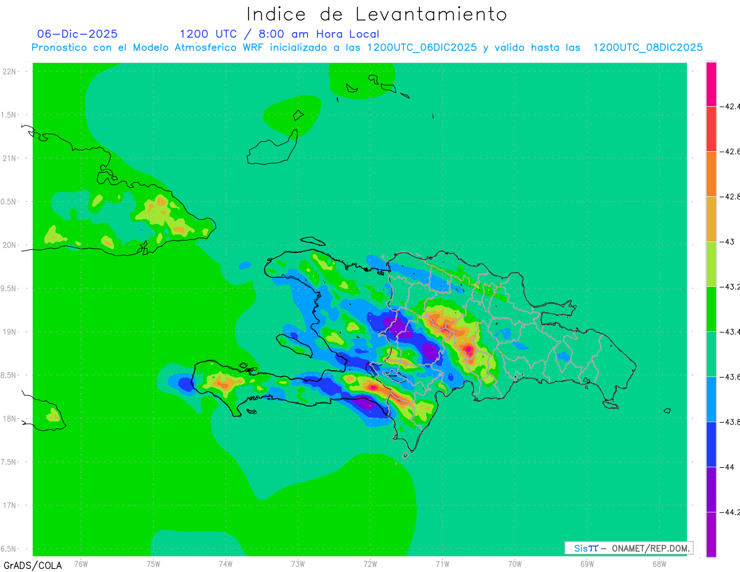Click the colorbar value '-43.2'
The width and height of the screenshot is (740, 572).
pos(730,287)
